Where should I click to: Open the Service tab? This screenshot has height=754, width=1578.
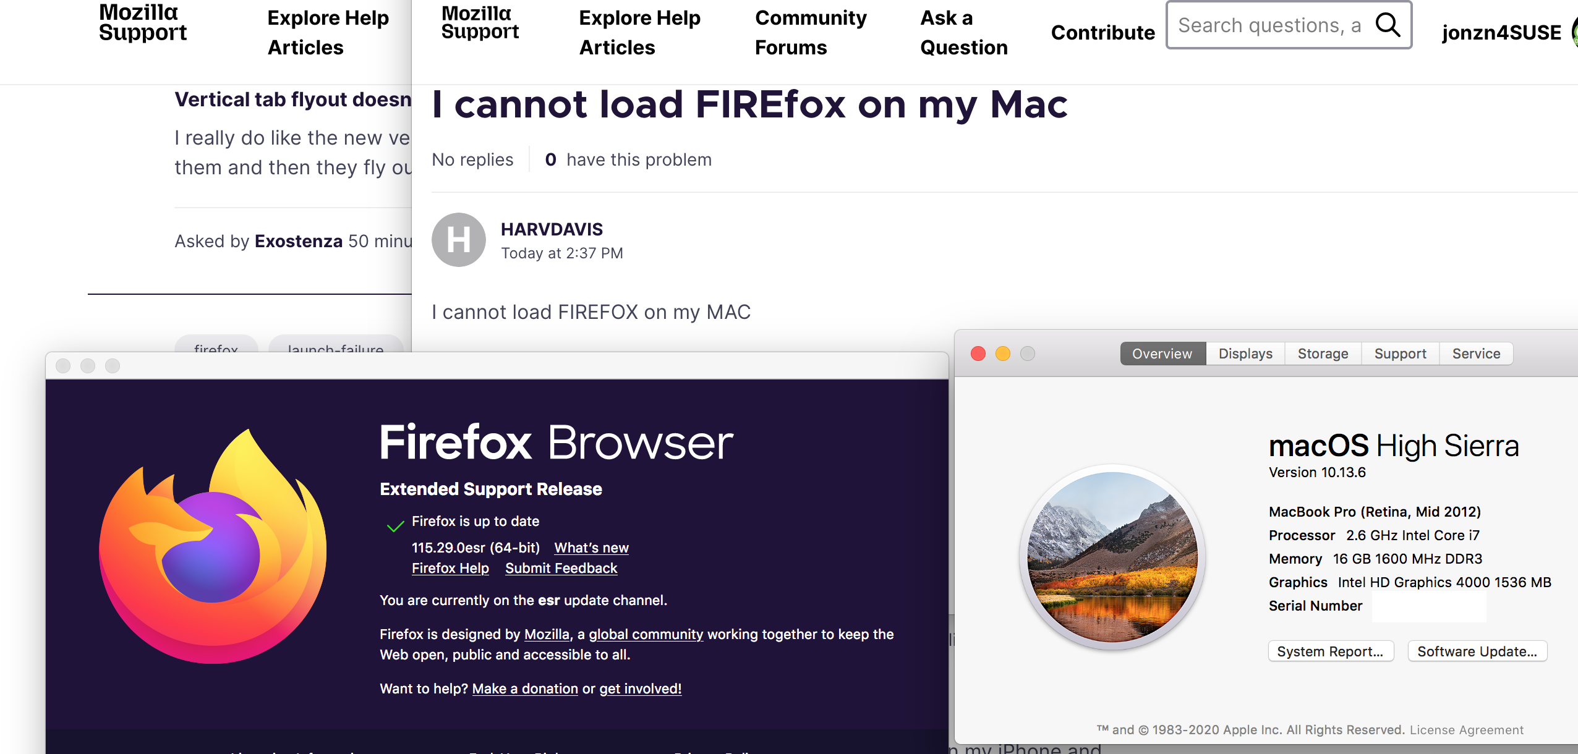(1476, 354)
